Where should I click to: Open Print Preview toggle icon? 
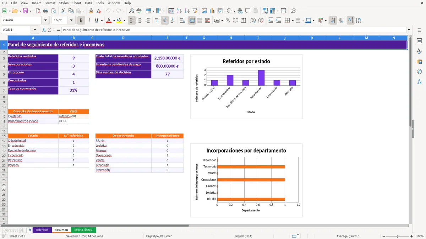pos(53,11)
